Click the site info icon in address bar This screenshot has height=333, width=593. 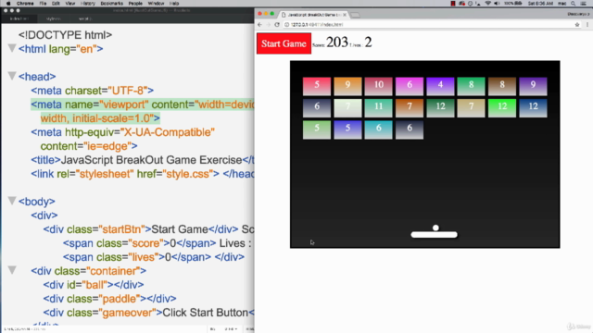click(x=286, y=25)
